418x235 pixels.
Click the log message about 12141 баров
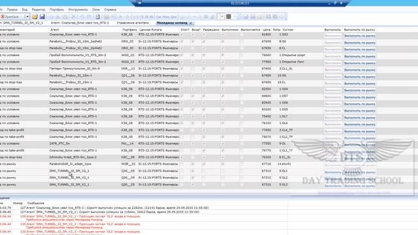pyautogui.click(x=118, y=208)
